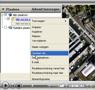Select Routebeschrijving vanaf hier
Viewport: 95px width, 90px height.
click(50, 68)
